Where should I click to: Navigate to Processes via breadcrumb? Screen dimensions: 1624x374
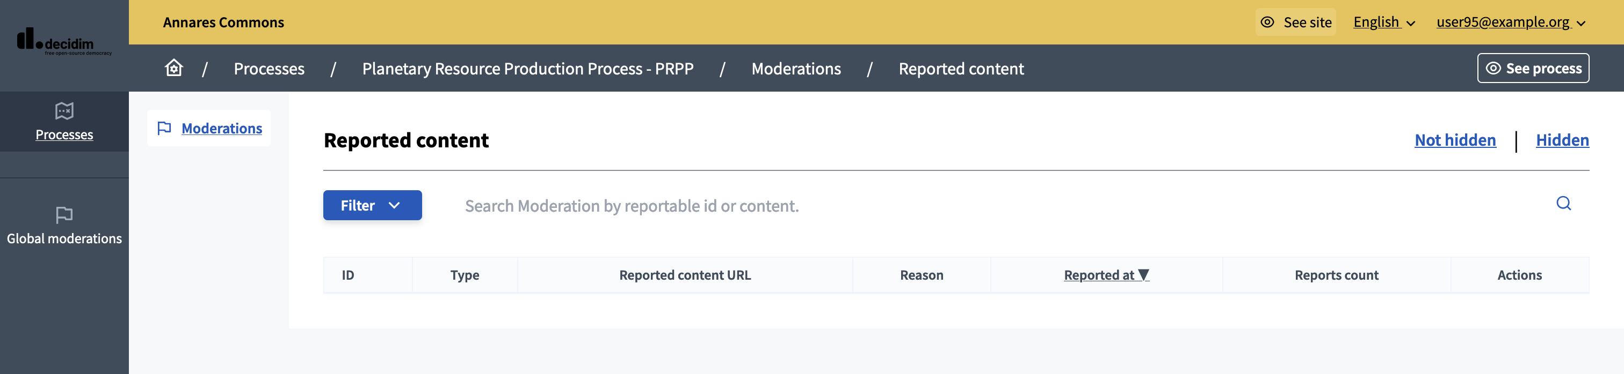coord(269,69)
